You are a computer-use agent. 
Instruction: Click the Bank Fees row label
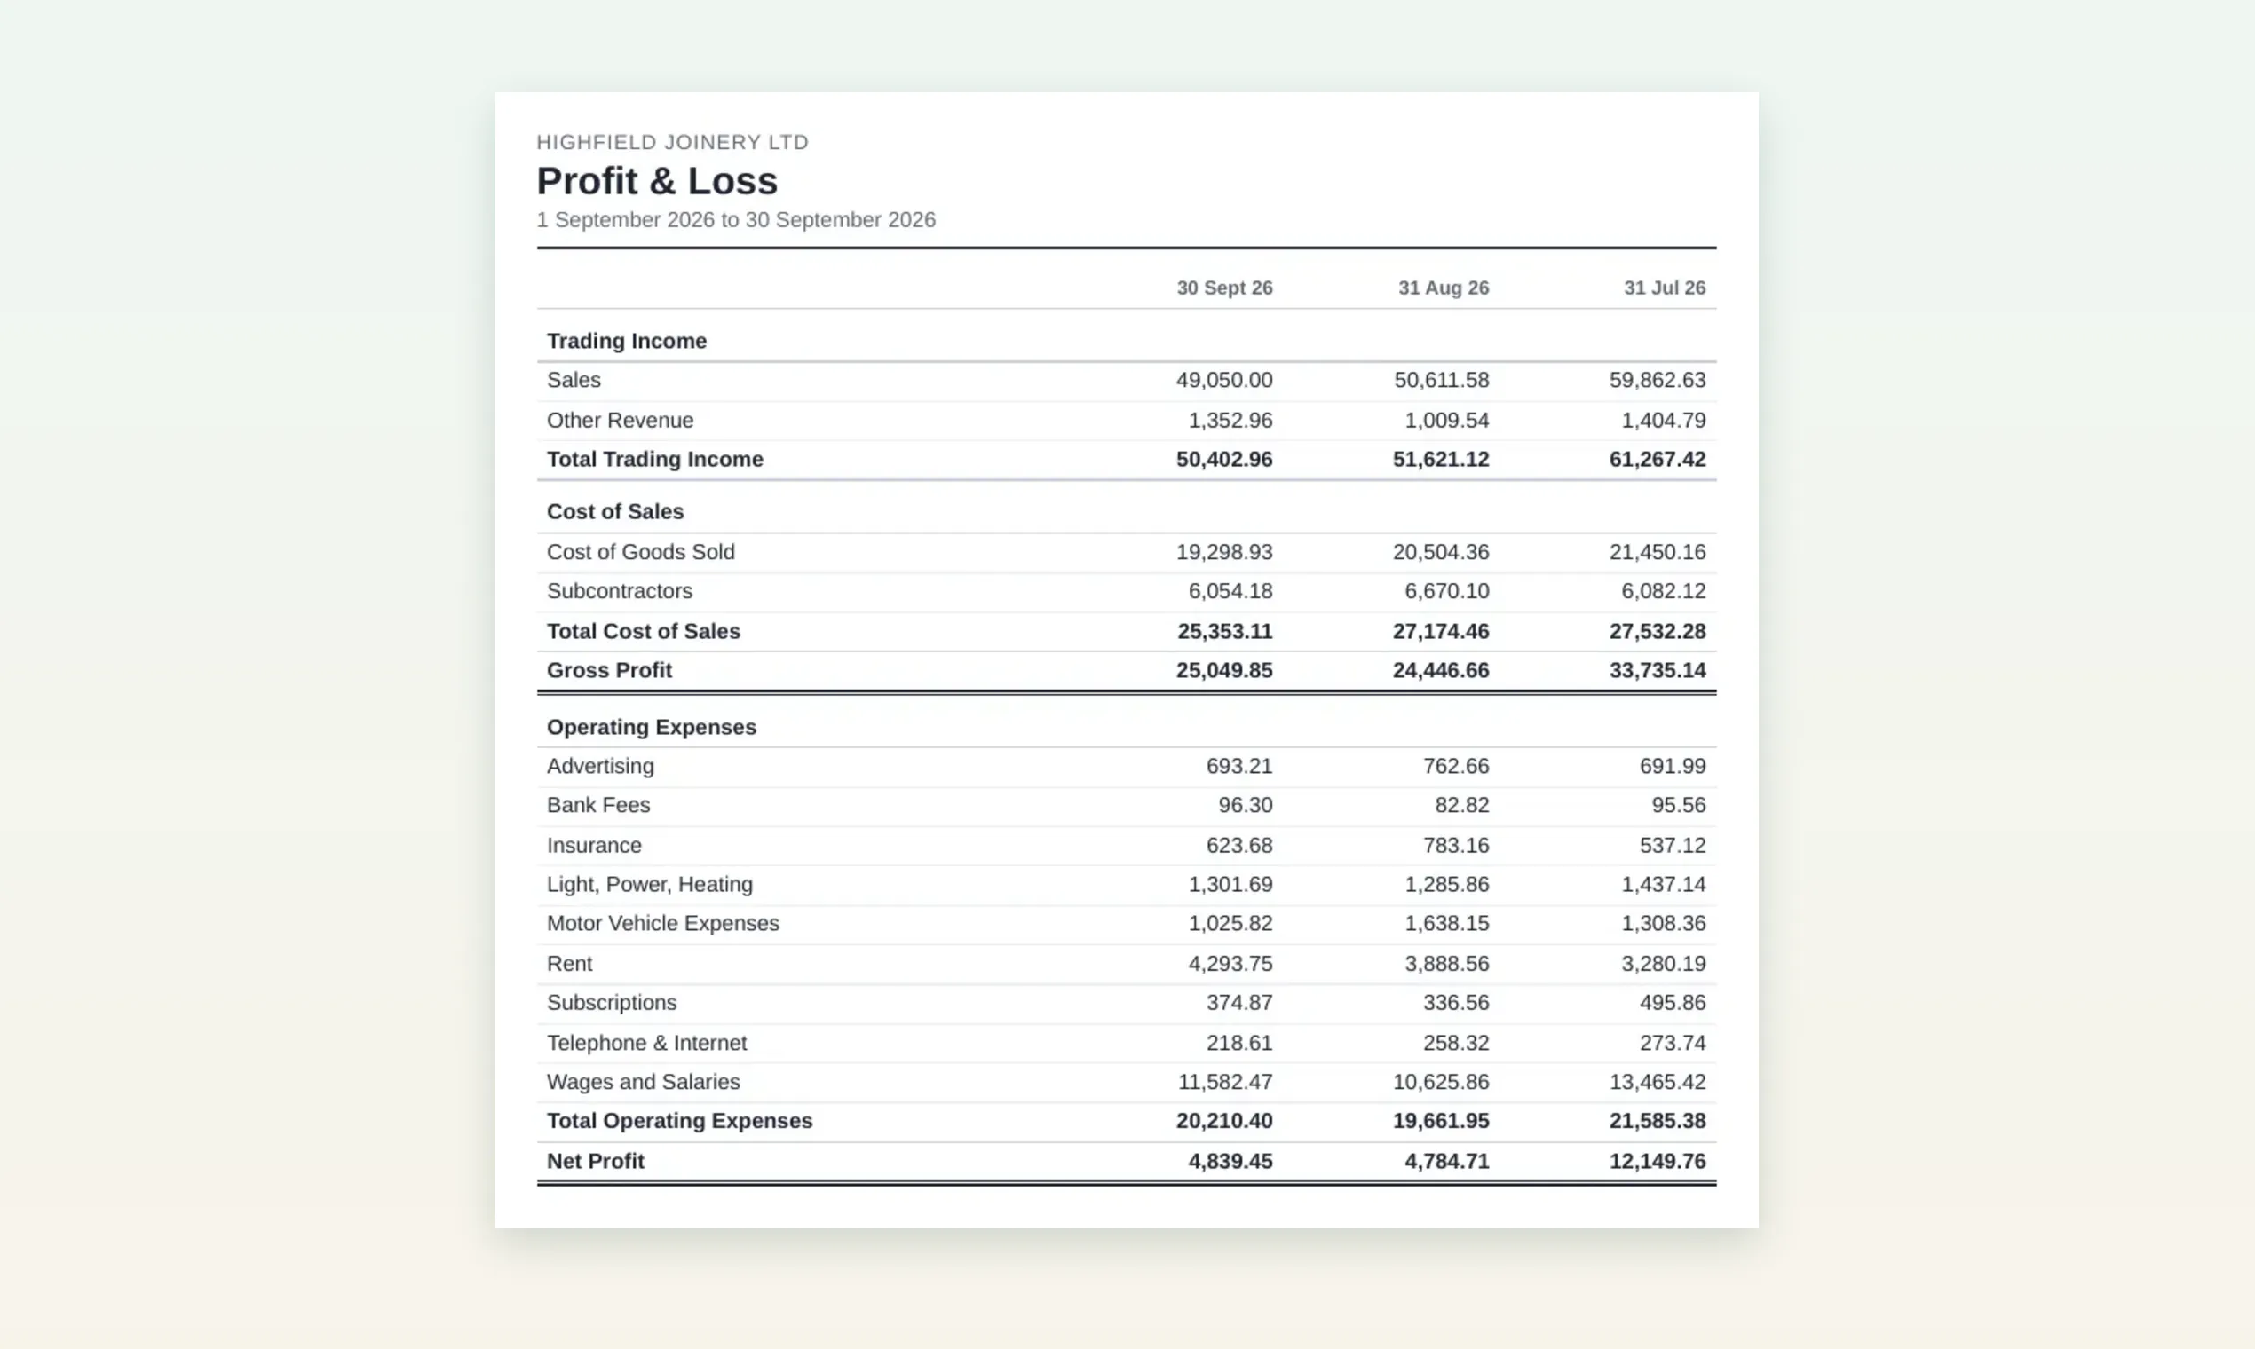pyautogui.click(x=598, y=805)
